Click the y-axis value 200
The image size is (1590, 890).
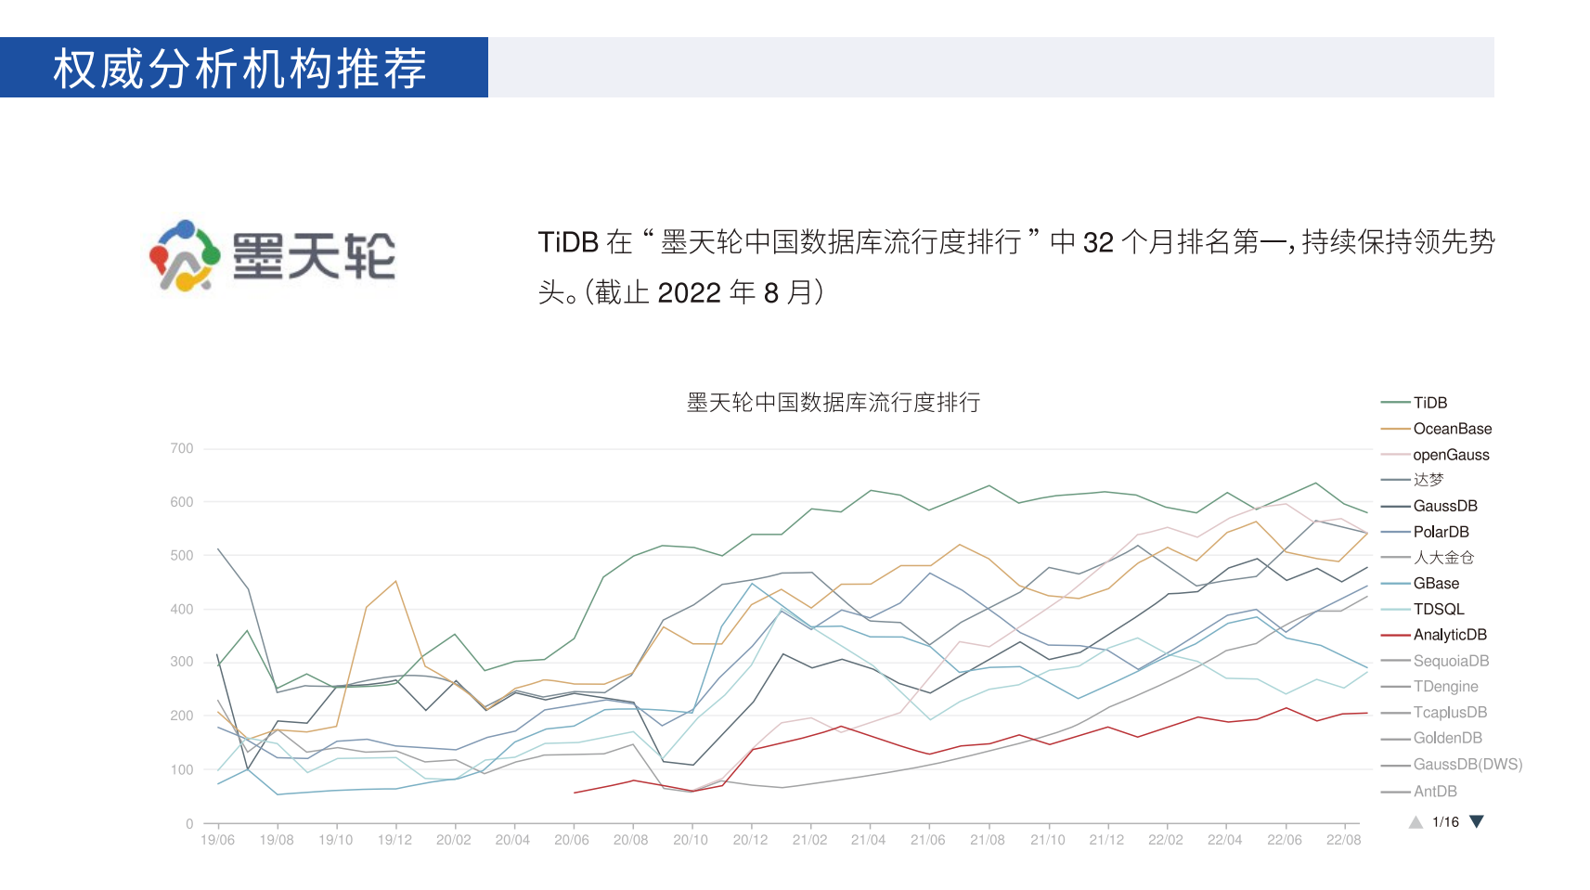pos(182,716)
